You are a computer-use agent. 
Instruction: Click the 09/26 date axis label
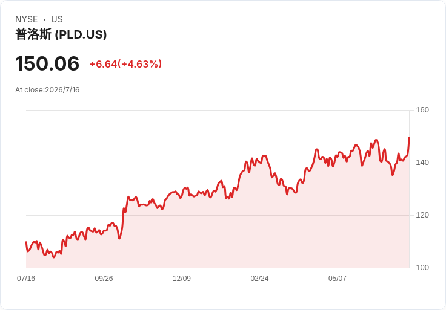[x=104, y=279]
